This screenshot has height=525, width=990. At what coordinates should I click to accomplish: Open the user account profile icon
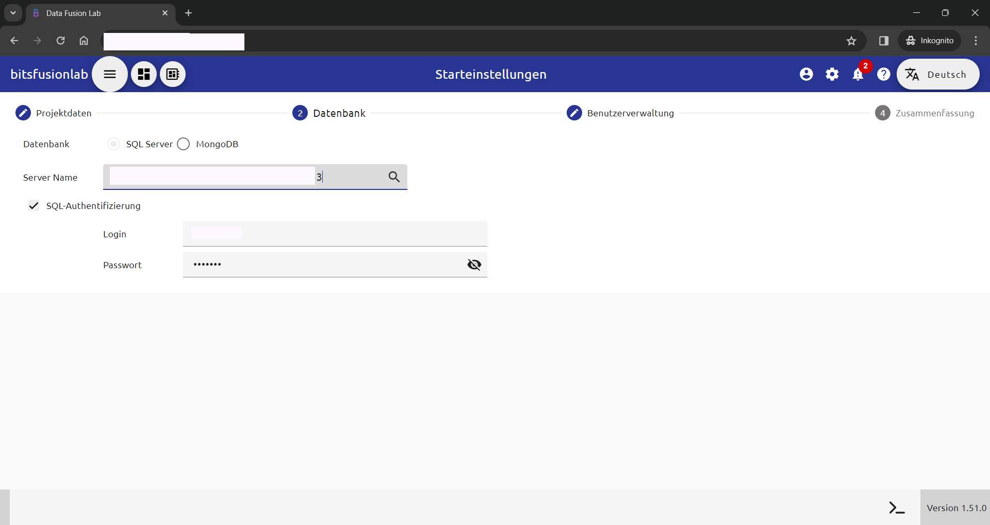[806, 74]
